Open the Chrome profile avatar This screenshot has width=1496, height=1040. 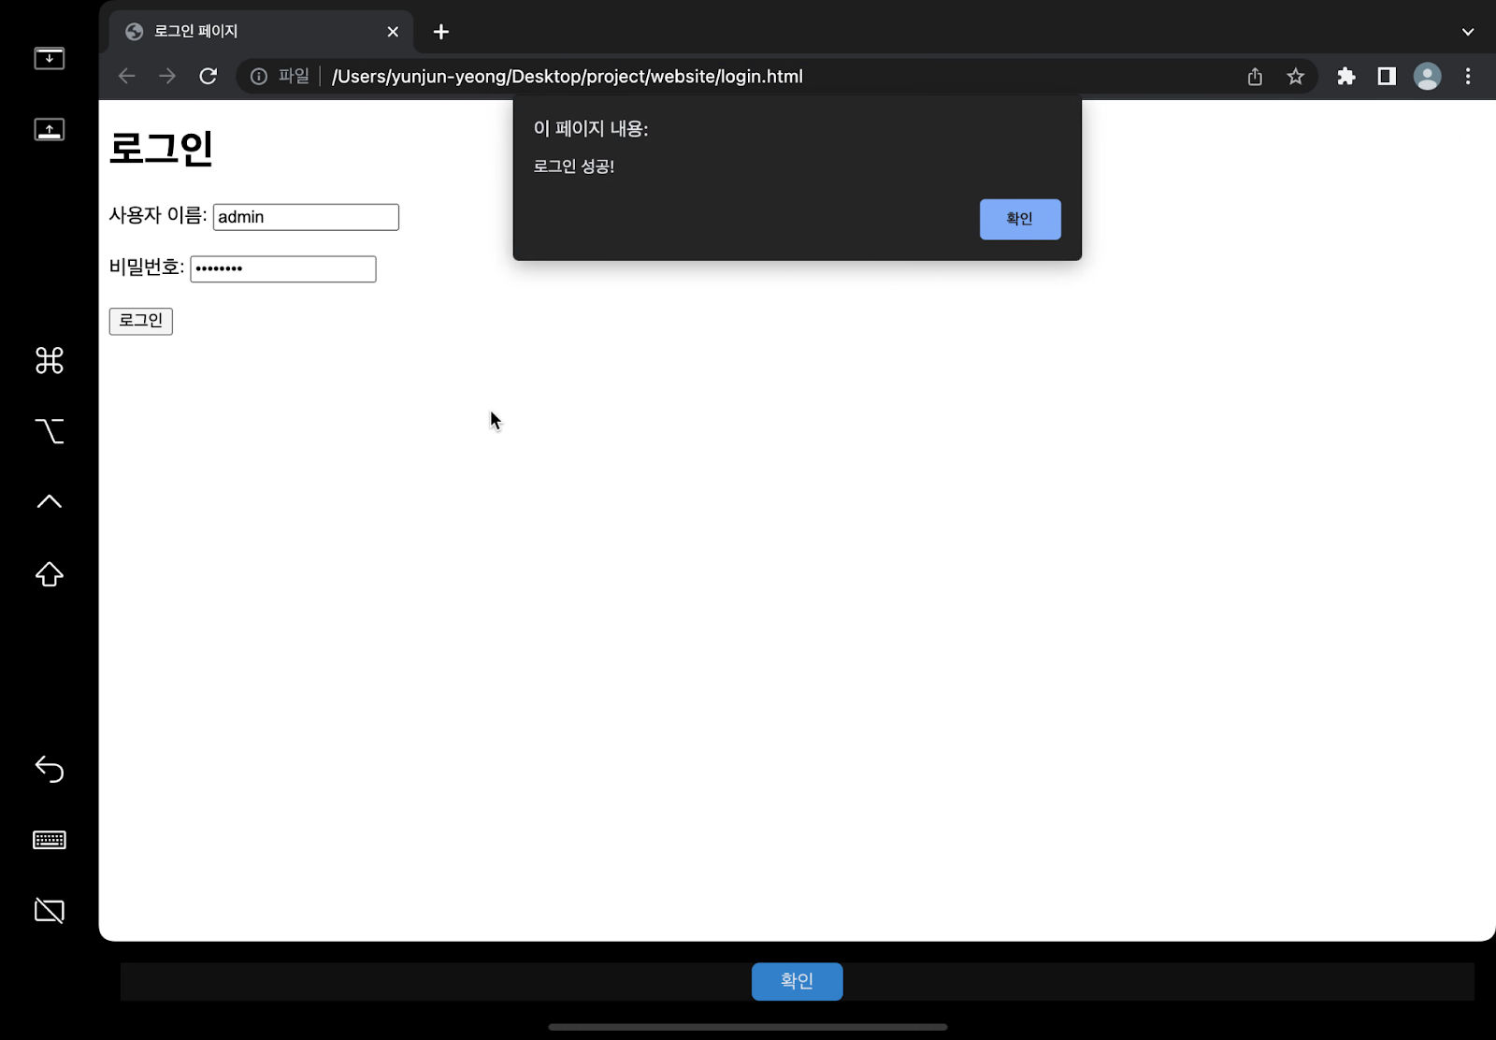point(1427,77)
